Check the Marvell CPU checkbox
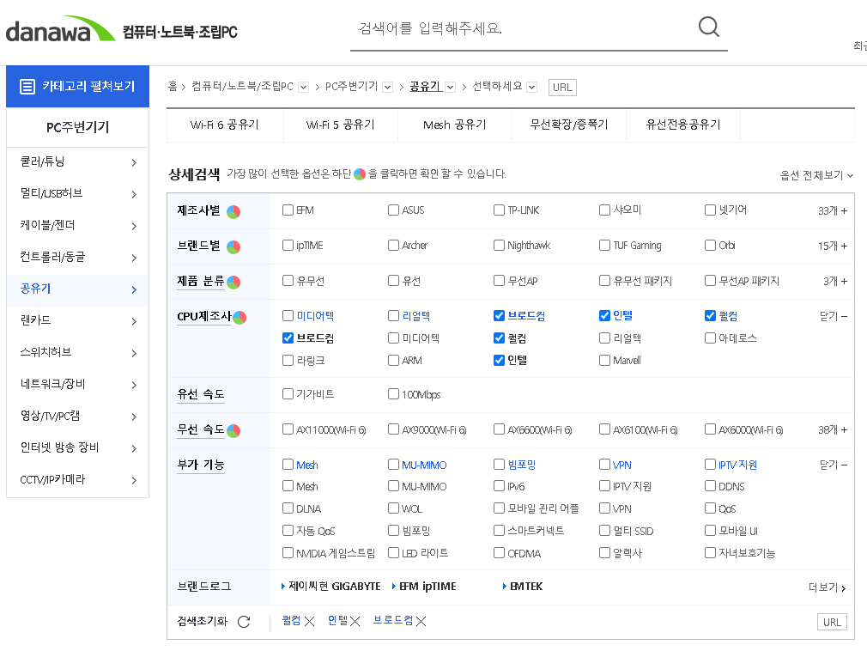This screenshot has width=867, height=651. (x=604, y=360)
